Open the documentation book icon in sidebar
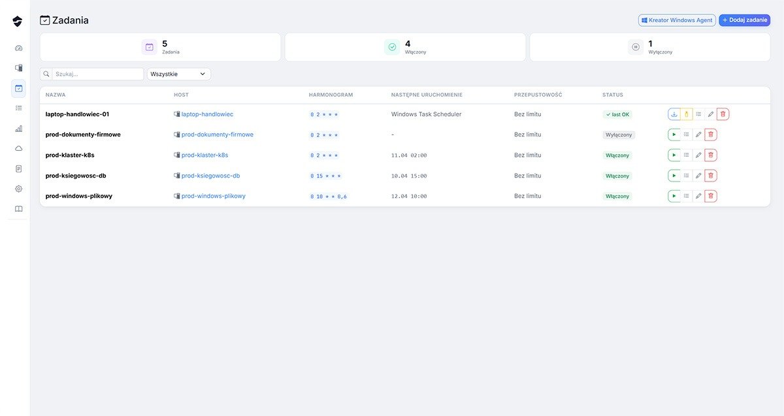The height and width of the screenshot is (416, 784). (x=18, y=209)
